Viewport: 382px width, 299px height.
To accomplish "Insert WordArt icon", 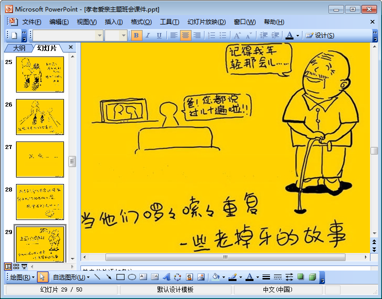I will 166,277.
